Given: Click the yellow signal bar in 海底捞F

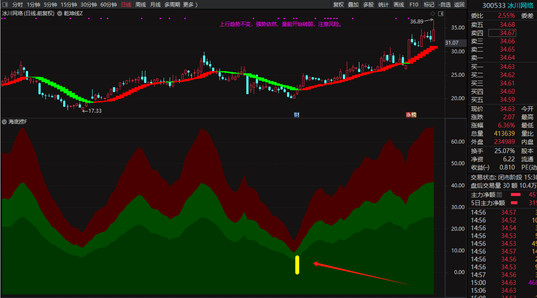Looking at the screenshot, I should tap(297, 265).
